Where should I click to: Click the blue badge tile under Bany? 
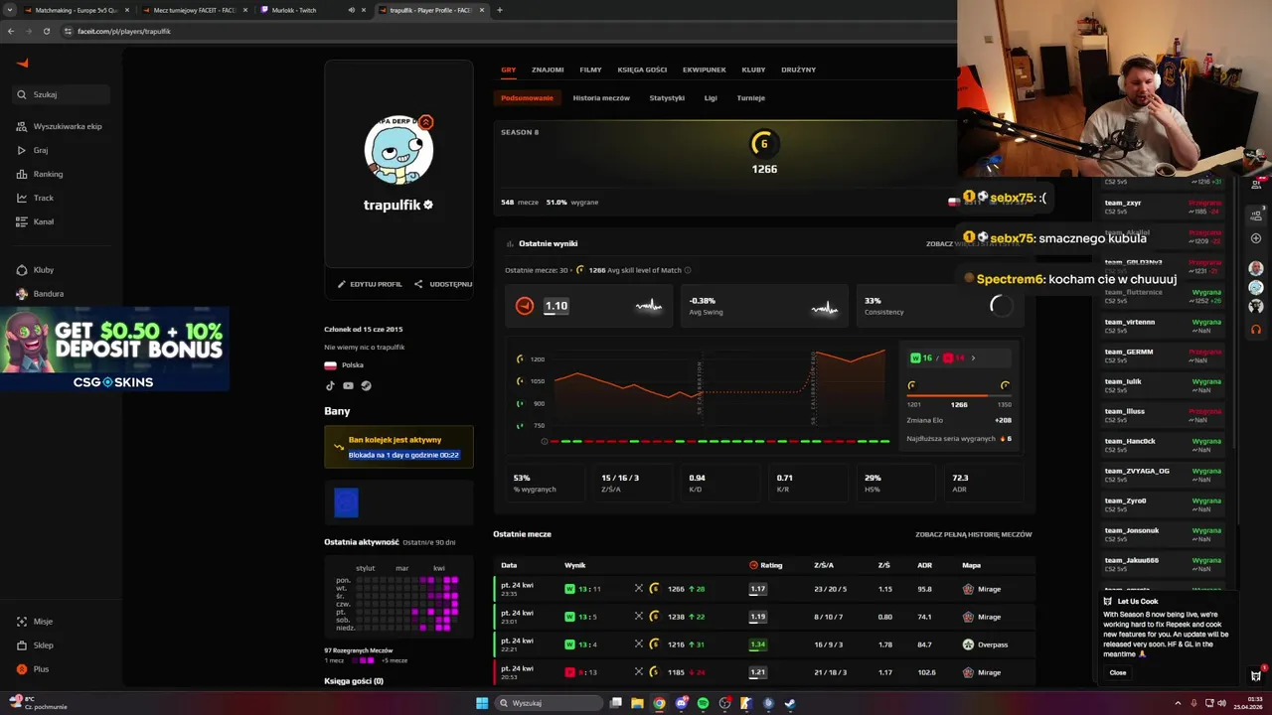346,502
